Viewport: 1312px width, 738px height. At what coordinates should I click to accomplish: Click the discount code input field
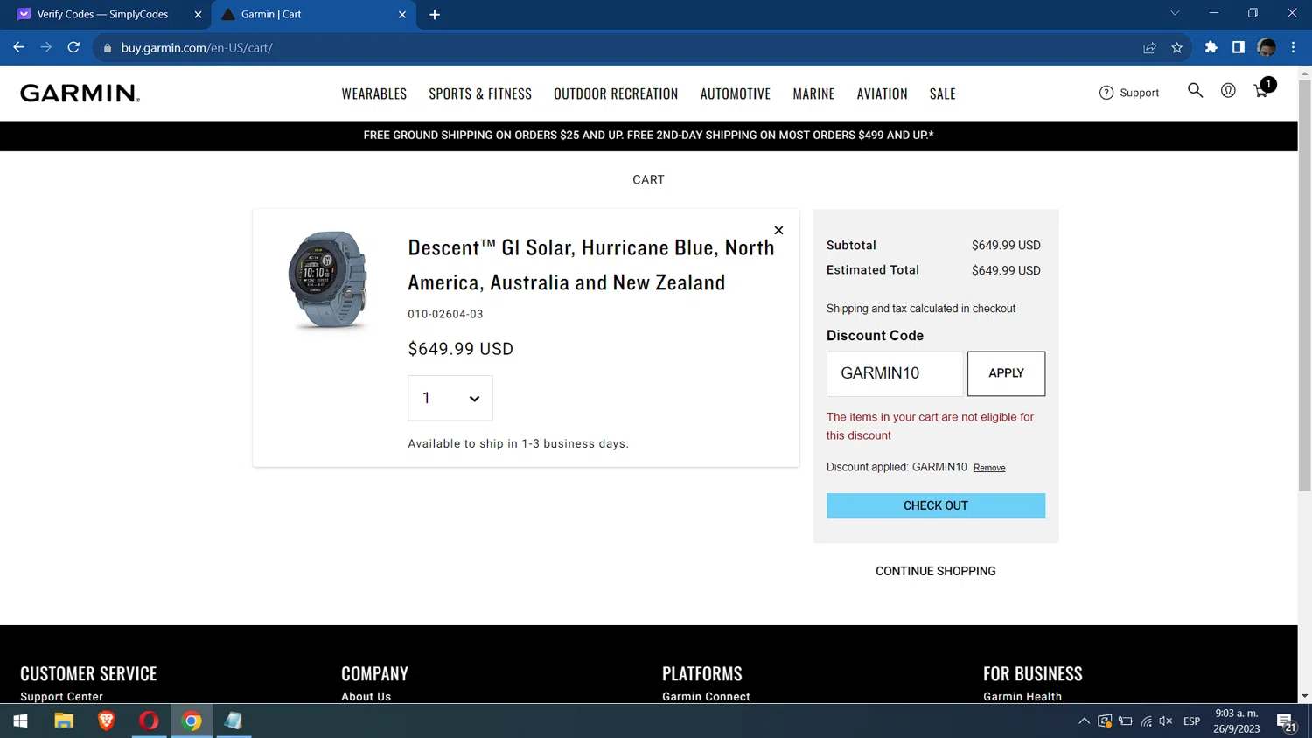[895, 373]
